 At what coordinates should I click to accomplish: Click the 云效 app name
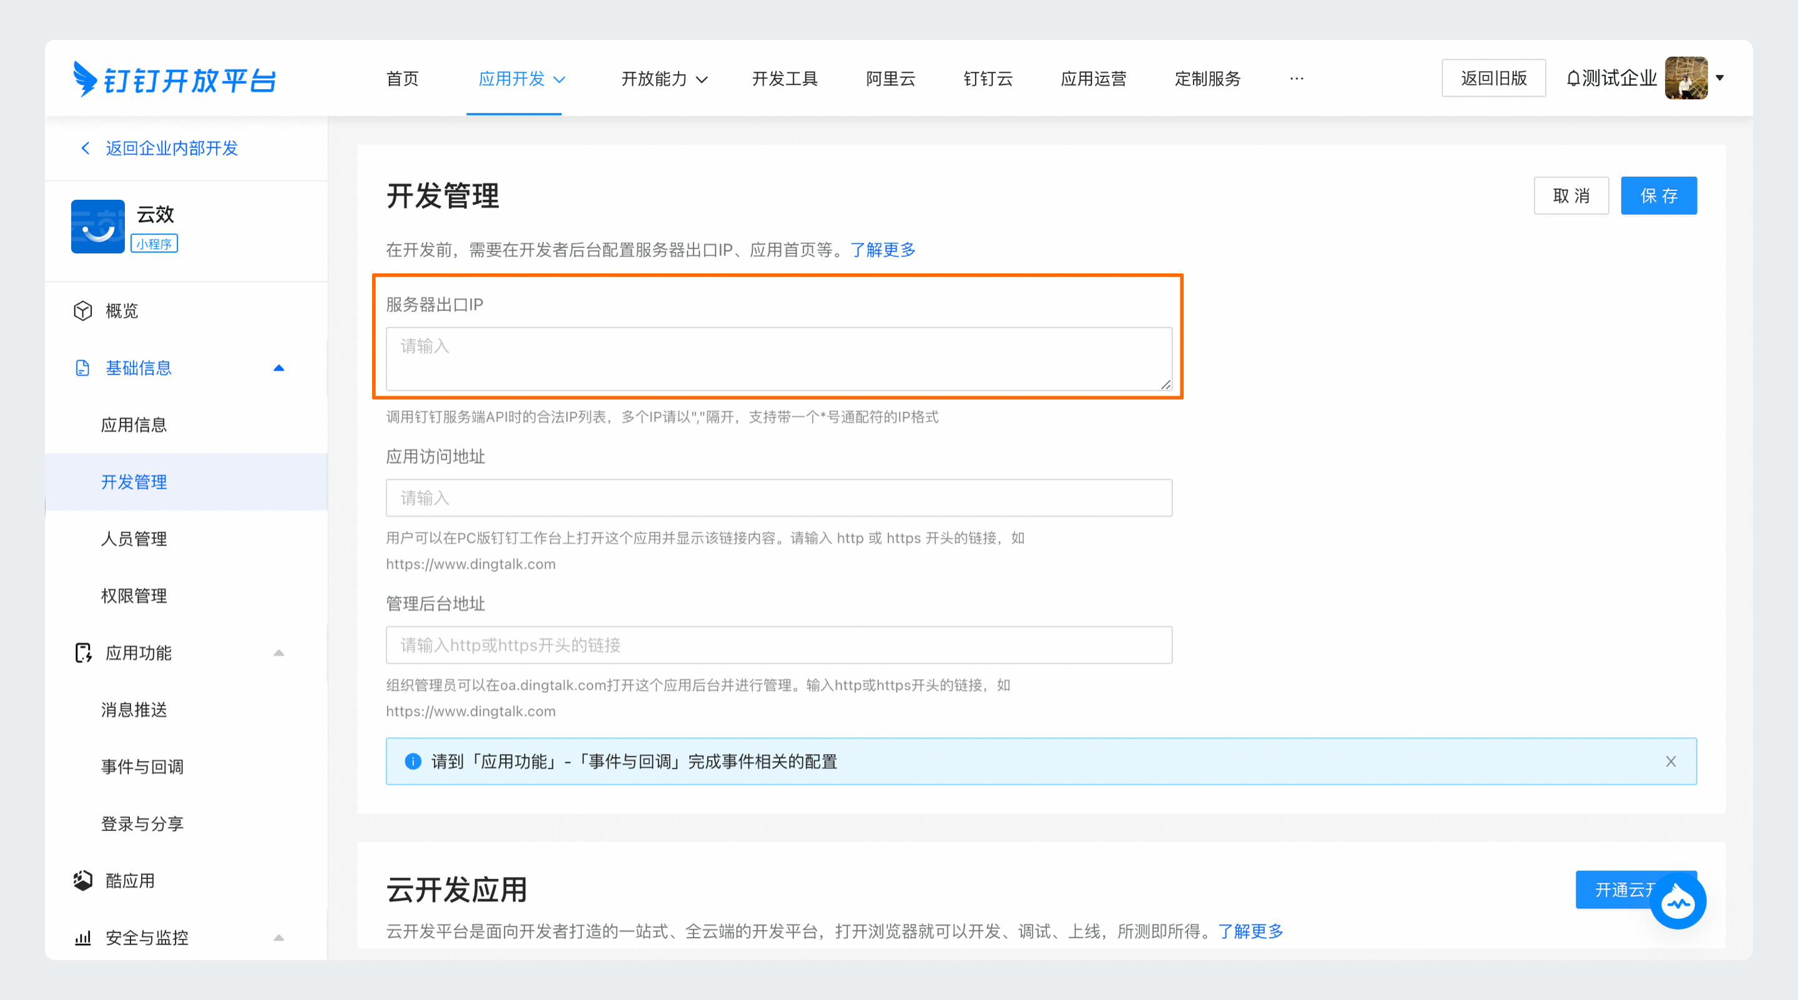point(155,214)
